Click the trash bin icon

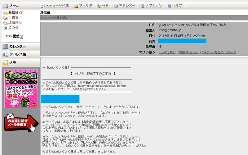[x=5, y=28]
